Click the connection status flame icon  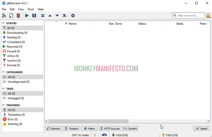(95, 135)
